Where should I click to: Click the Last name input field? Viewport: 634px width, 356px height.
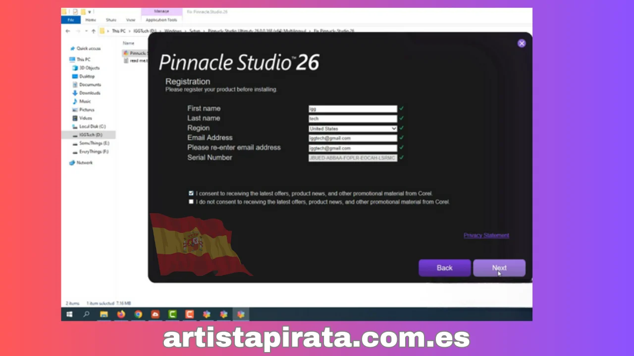pyautogui.click(x=353, y=119)
